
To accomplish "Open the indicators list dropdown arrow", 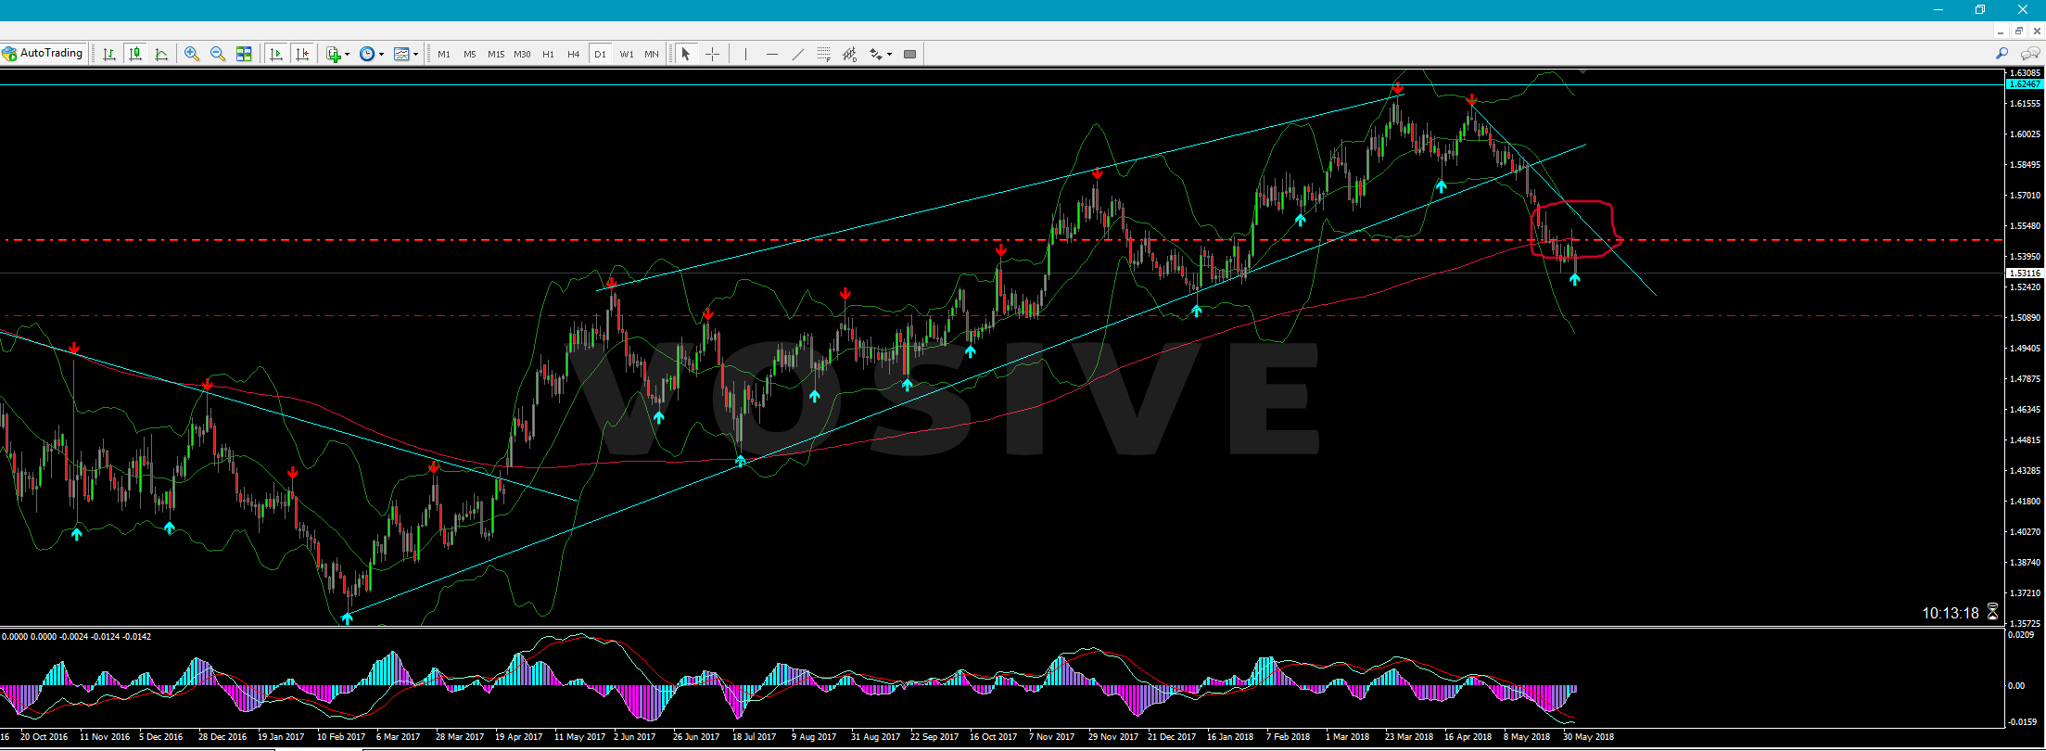I will 348,55.
